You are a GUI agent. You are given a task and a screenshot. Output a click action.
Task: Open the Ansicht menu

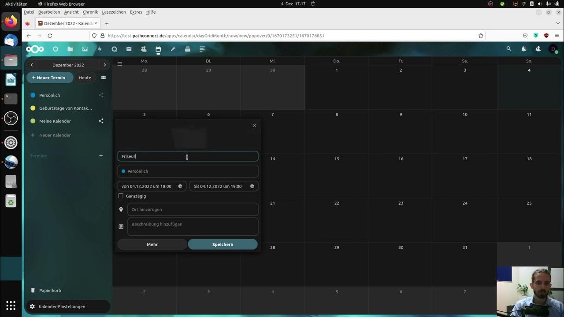coord(71,12)
